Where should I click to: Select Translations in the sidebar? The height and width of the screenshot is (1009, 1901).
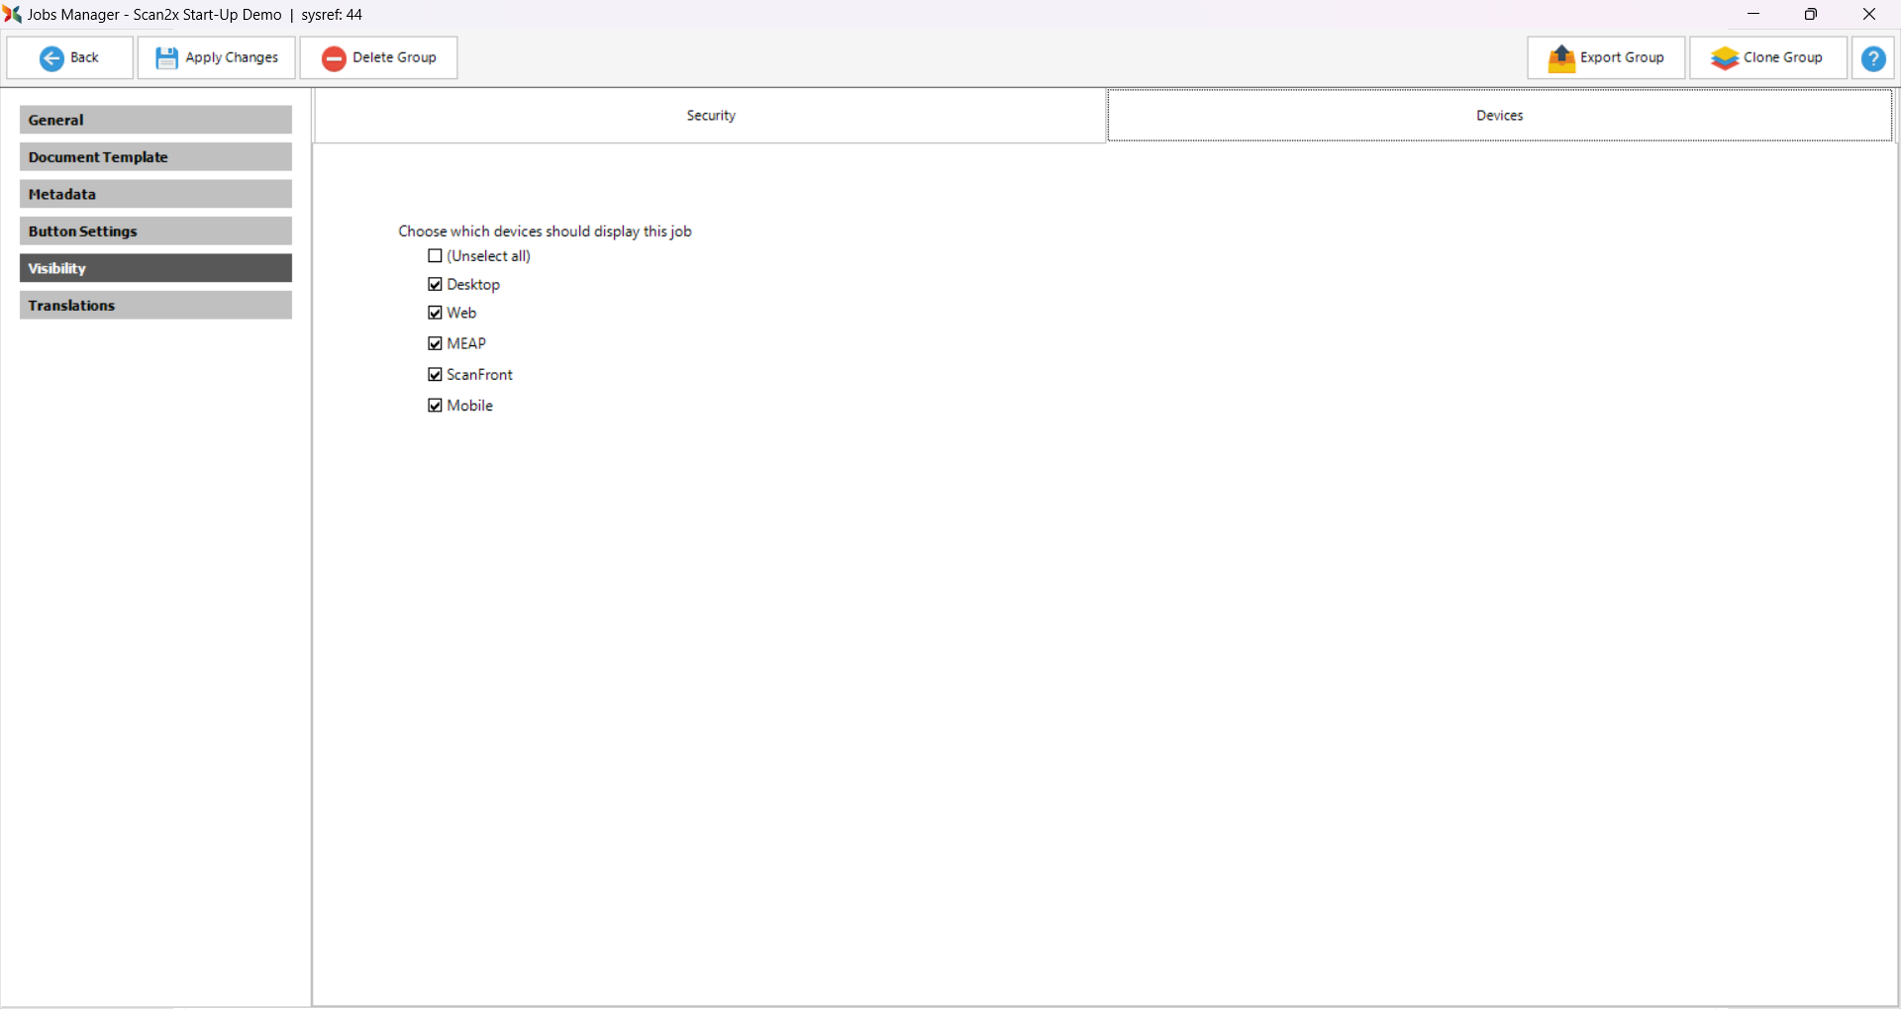(x=155, y=306)
